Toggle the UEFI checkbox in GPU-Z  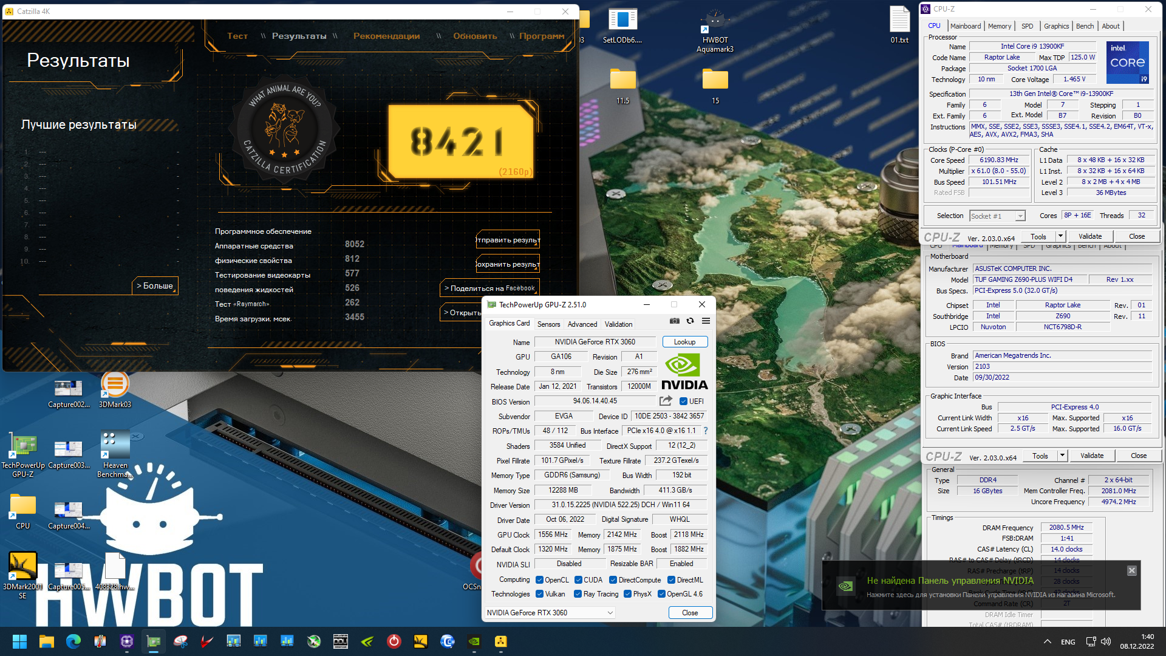coord(683,401)
